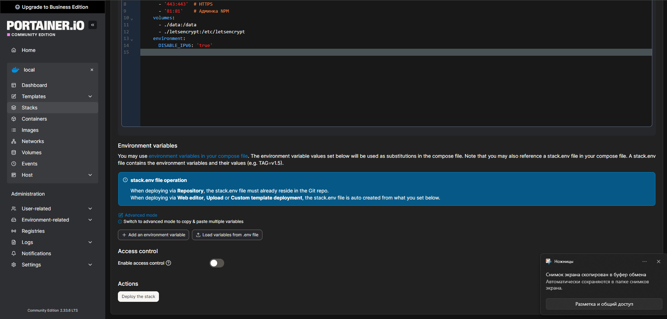Open Containers in the sidebar
667x319 pixels.
click(x=53, y=119)
